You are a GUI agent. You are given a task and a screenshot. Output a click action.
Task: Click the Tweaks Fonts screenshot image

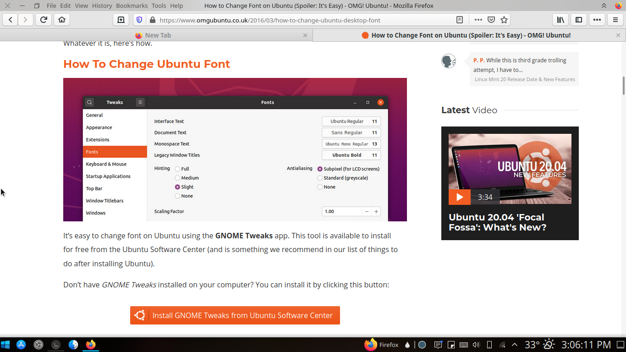pos(235,149)
